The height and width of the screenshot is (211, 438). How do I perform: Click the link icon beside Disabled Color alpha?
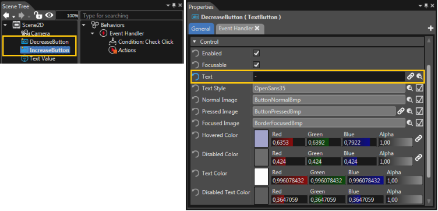[418, 157]
